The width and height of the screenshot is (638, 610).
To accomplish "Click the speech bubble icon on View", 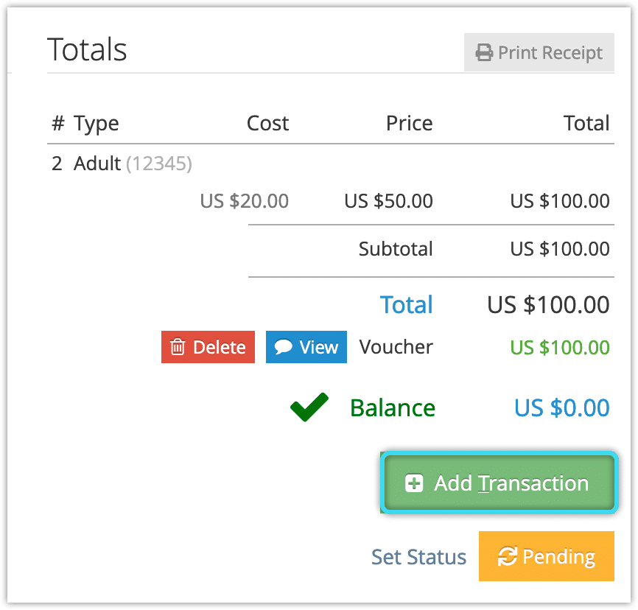I will [283, 347].
